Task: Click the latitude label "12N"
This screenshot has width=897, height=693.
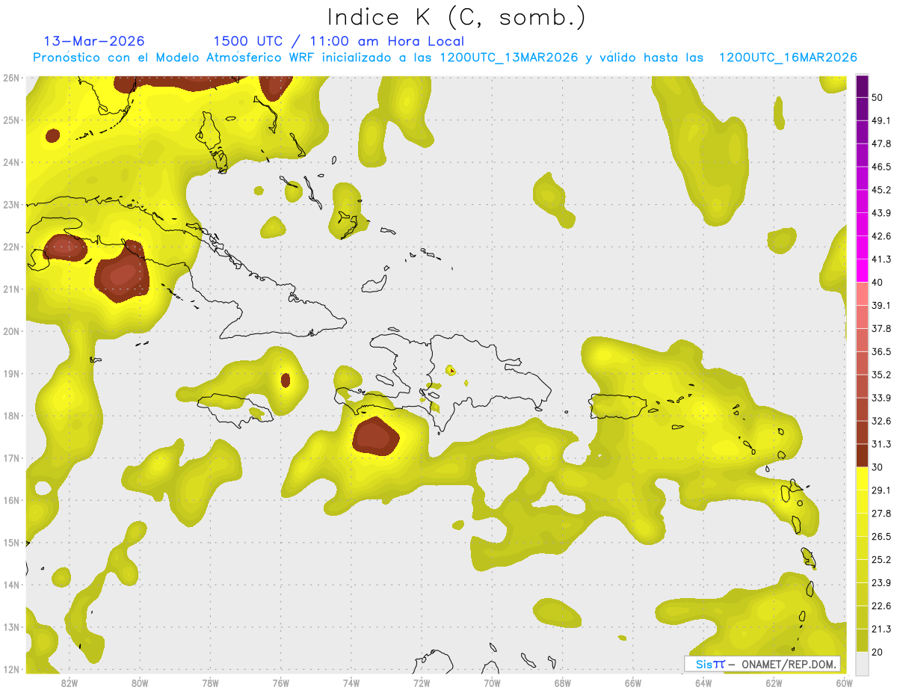Action: click(11, 669)
